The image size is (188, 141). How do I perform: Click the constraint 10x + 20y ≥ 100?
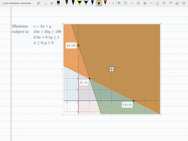tap(47, 32)
